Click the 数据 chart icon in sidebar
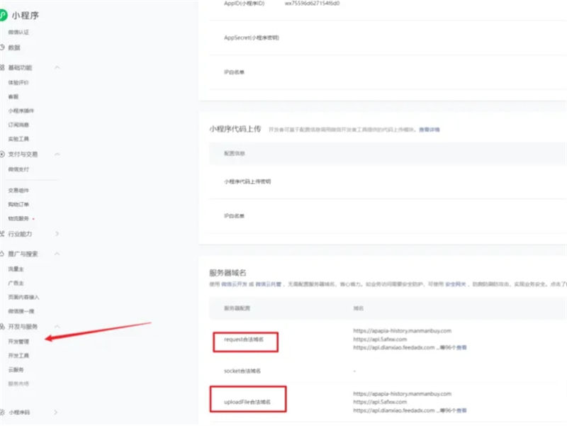 click(3, 47)
